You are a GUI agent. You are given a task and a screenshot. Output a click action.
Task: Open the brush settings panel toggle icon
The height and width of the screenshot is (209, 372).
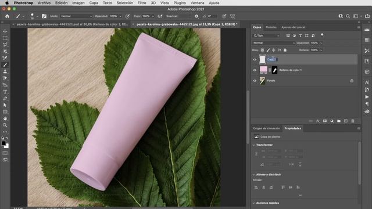coord(44,16)
